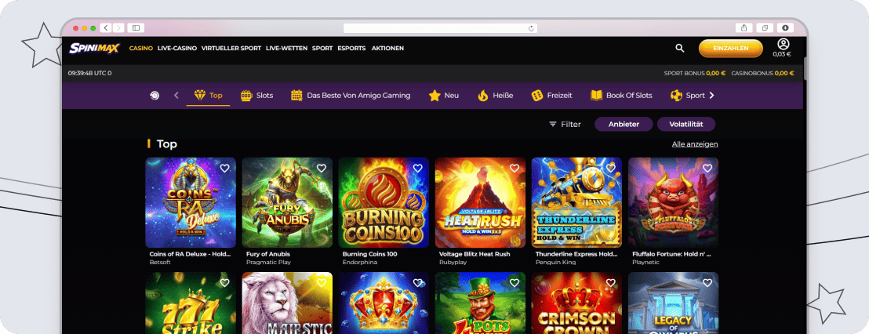Favorite 777 Strike game heart
This screenshot has width=869, height=334.
(x=224, y=283)
